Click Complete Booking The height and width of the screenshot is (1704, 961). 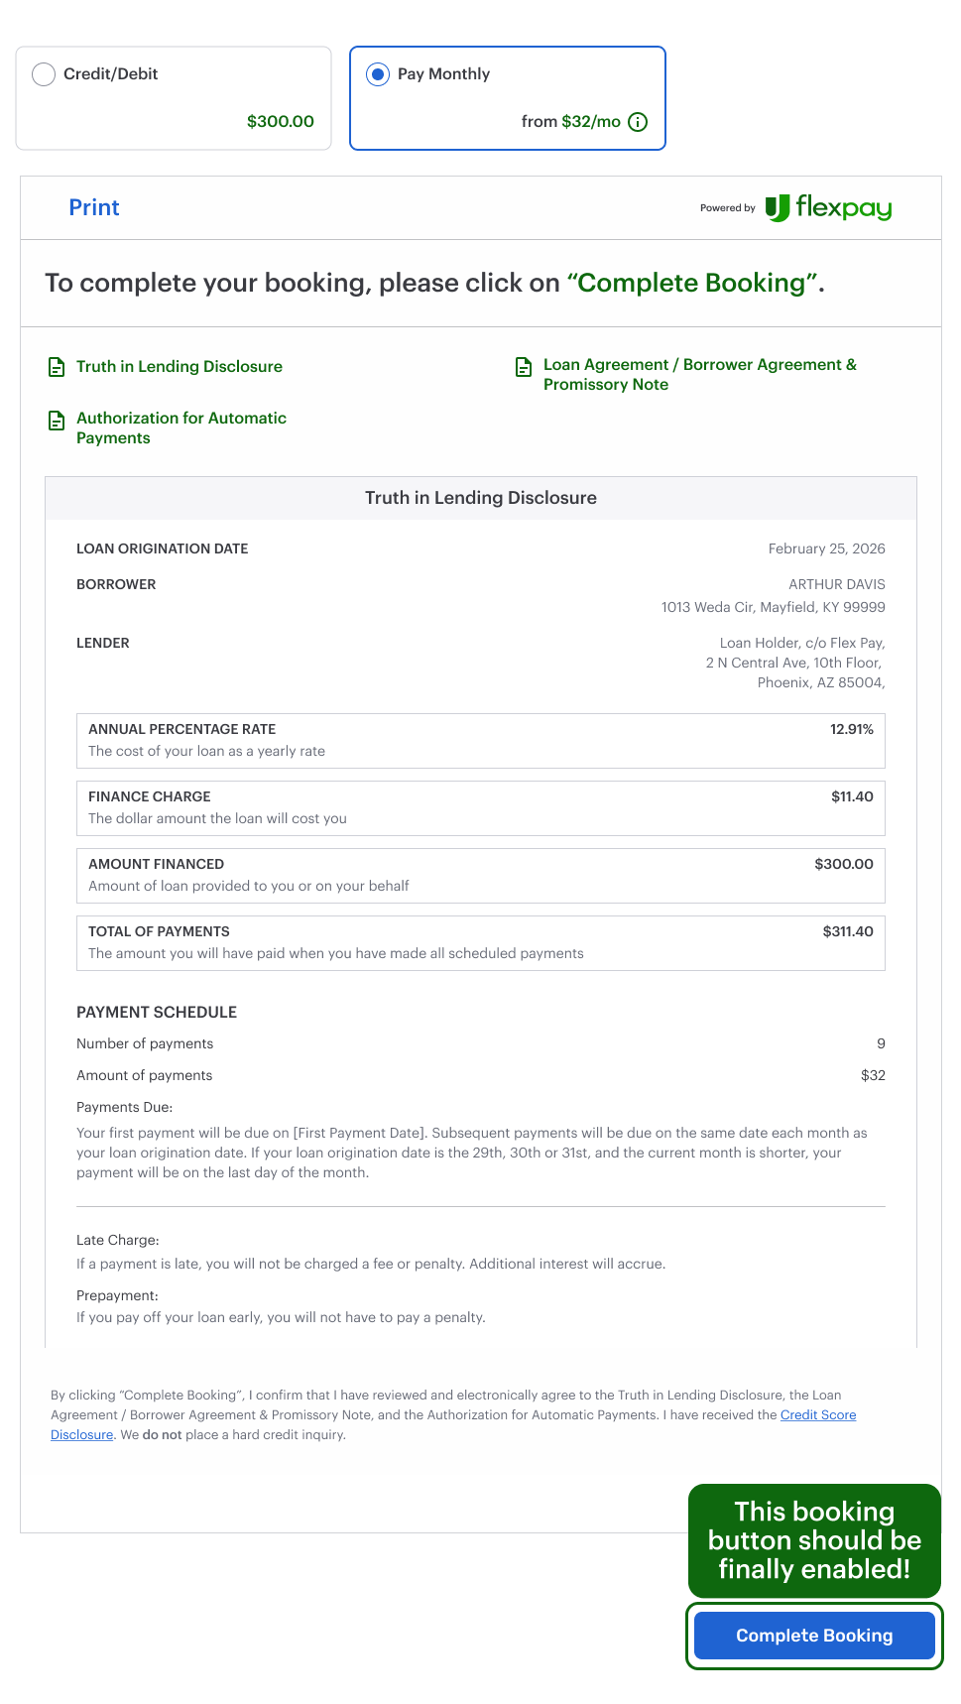pos(813,1635)
